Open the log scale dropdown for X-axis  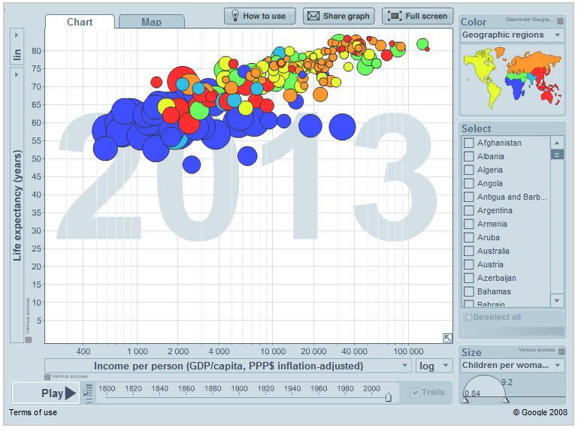tap(434, 366)
